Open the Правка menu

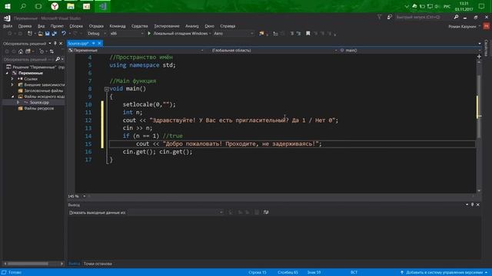[25, 26]
